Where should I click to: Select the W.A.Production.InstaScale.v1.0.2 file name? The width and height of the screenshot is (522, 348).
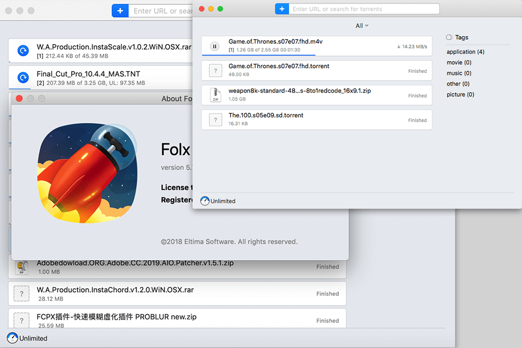(x=114, y=47)
